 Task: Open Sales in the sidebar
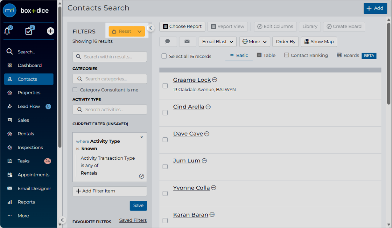coord(29,120)
